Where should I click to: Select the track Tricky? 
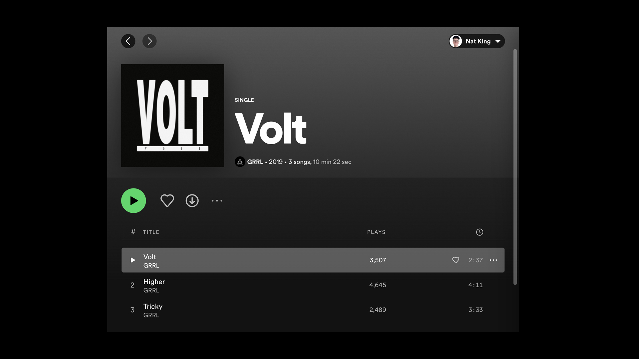point(313,310)
